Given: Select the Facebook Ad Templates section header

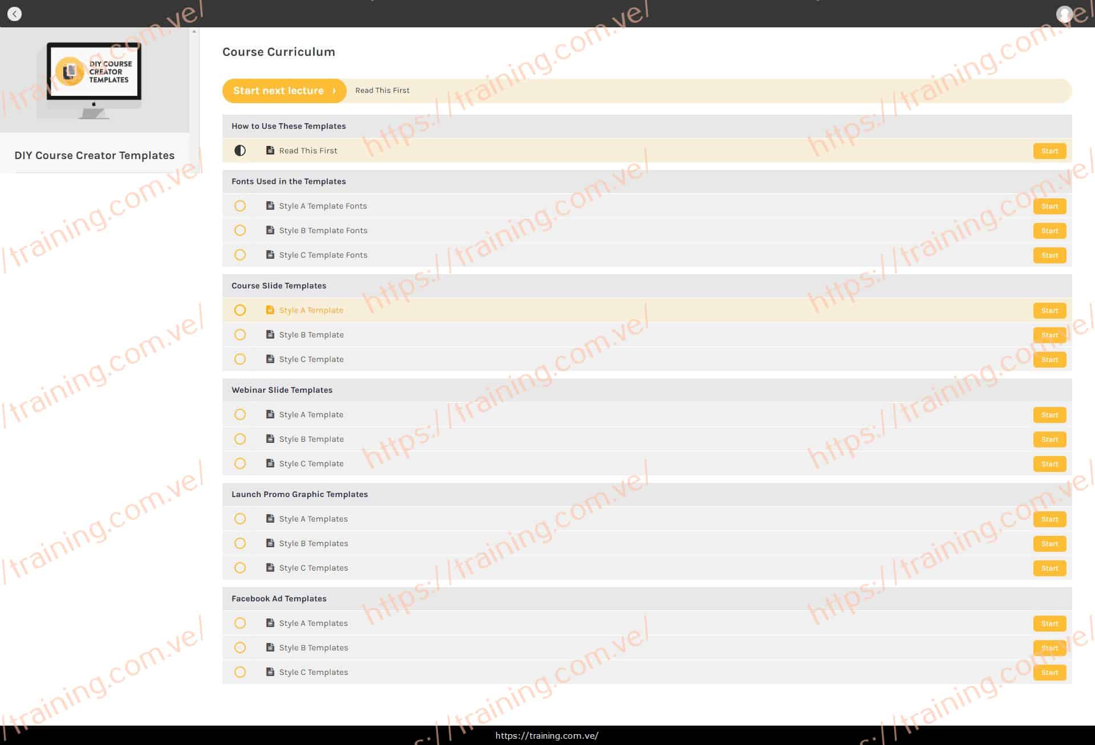Looking at the screenshot, I should coord(279,599).
